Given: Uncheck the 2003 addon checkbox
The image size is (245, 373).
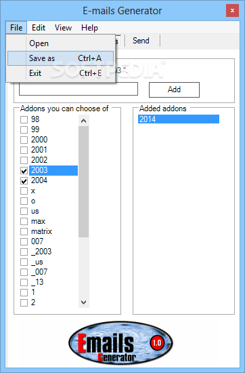Looking at the screenshot, I should click(24, 170).
